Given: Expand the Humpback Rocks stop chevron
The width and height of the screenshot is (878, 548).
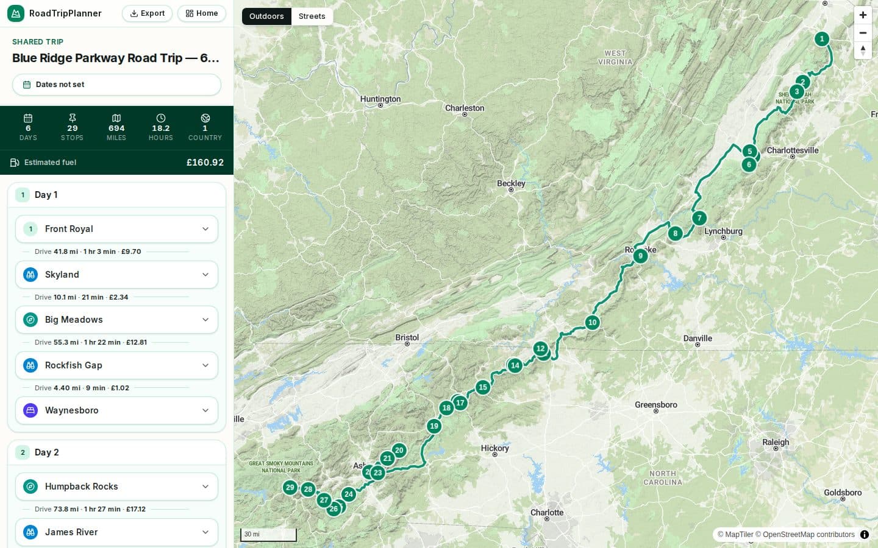Looking at the screenshot, I should click(x=205, y=487).
